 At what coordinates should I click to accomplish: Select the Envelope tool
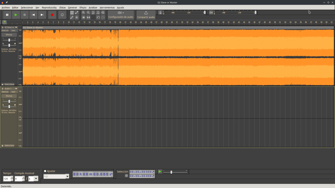(x=76, y=13)
